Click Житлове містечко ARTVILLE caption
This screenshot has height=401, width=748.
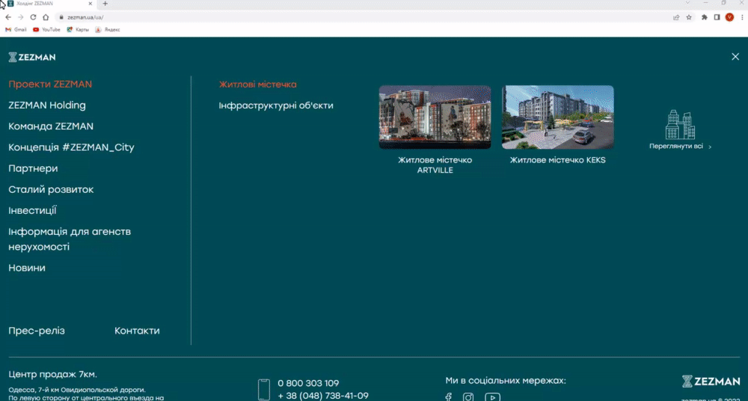(435, 165)
